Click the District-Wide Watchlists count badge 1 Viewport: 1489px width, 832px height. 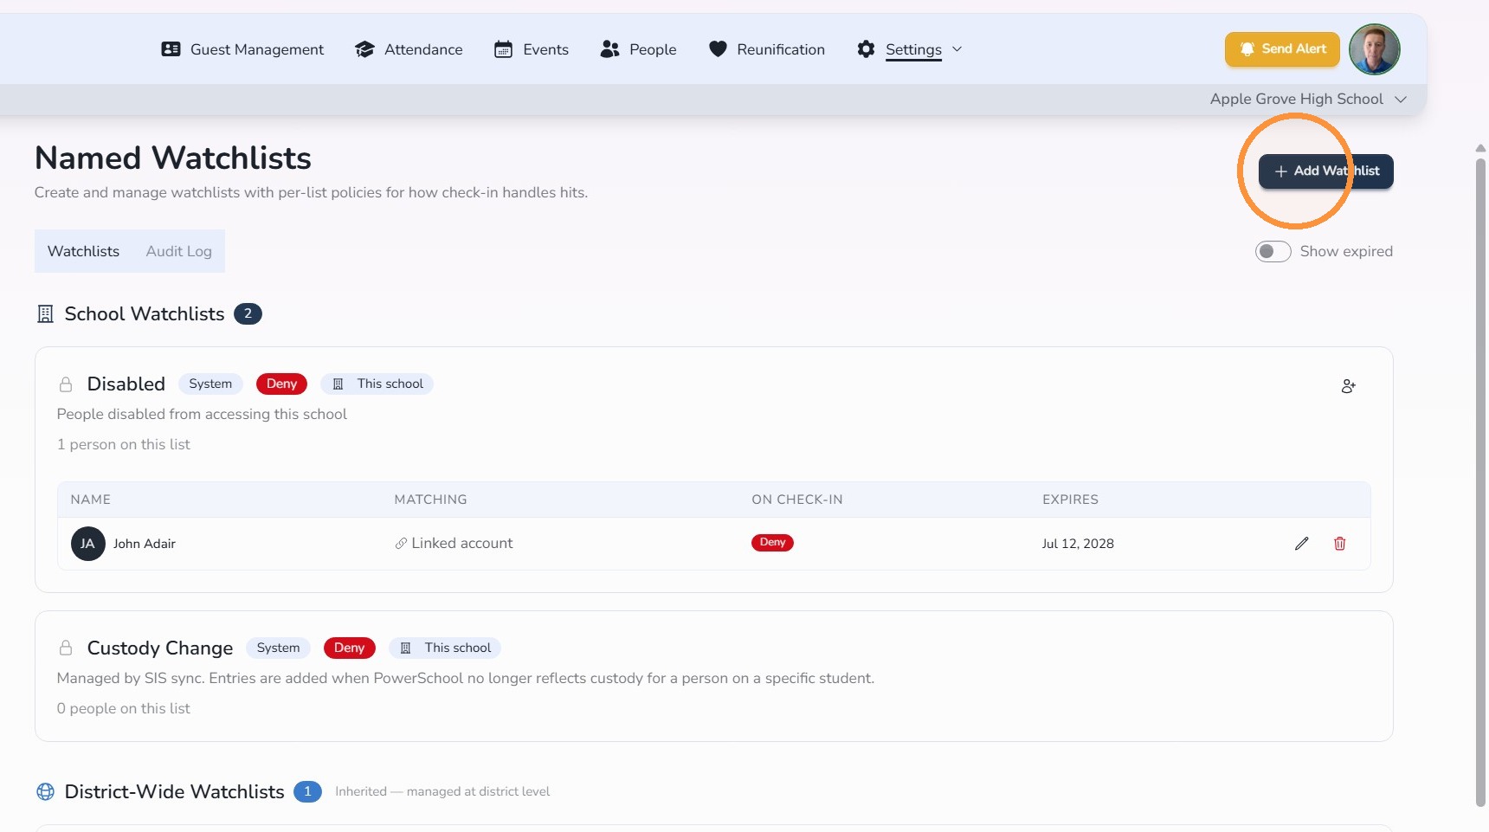(307, 791)
